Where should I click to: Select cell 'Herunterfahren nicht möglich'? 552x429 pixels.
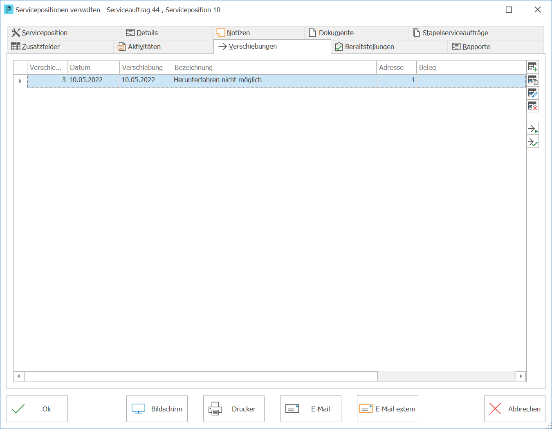(x=274, y=80)
